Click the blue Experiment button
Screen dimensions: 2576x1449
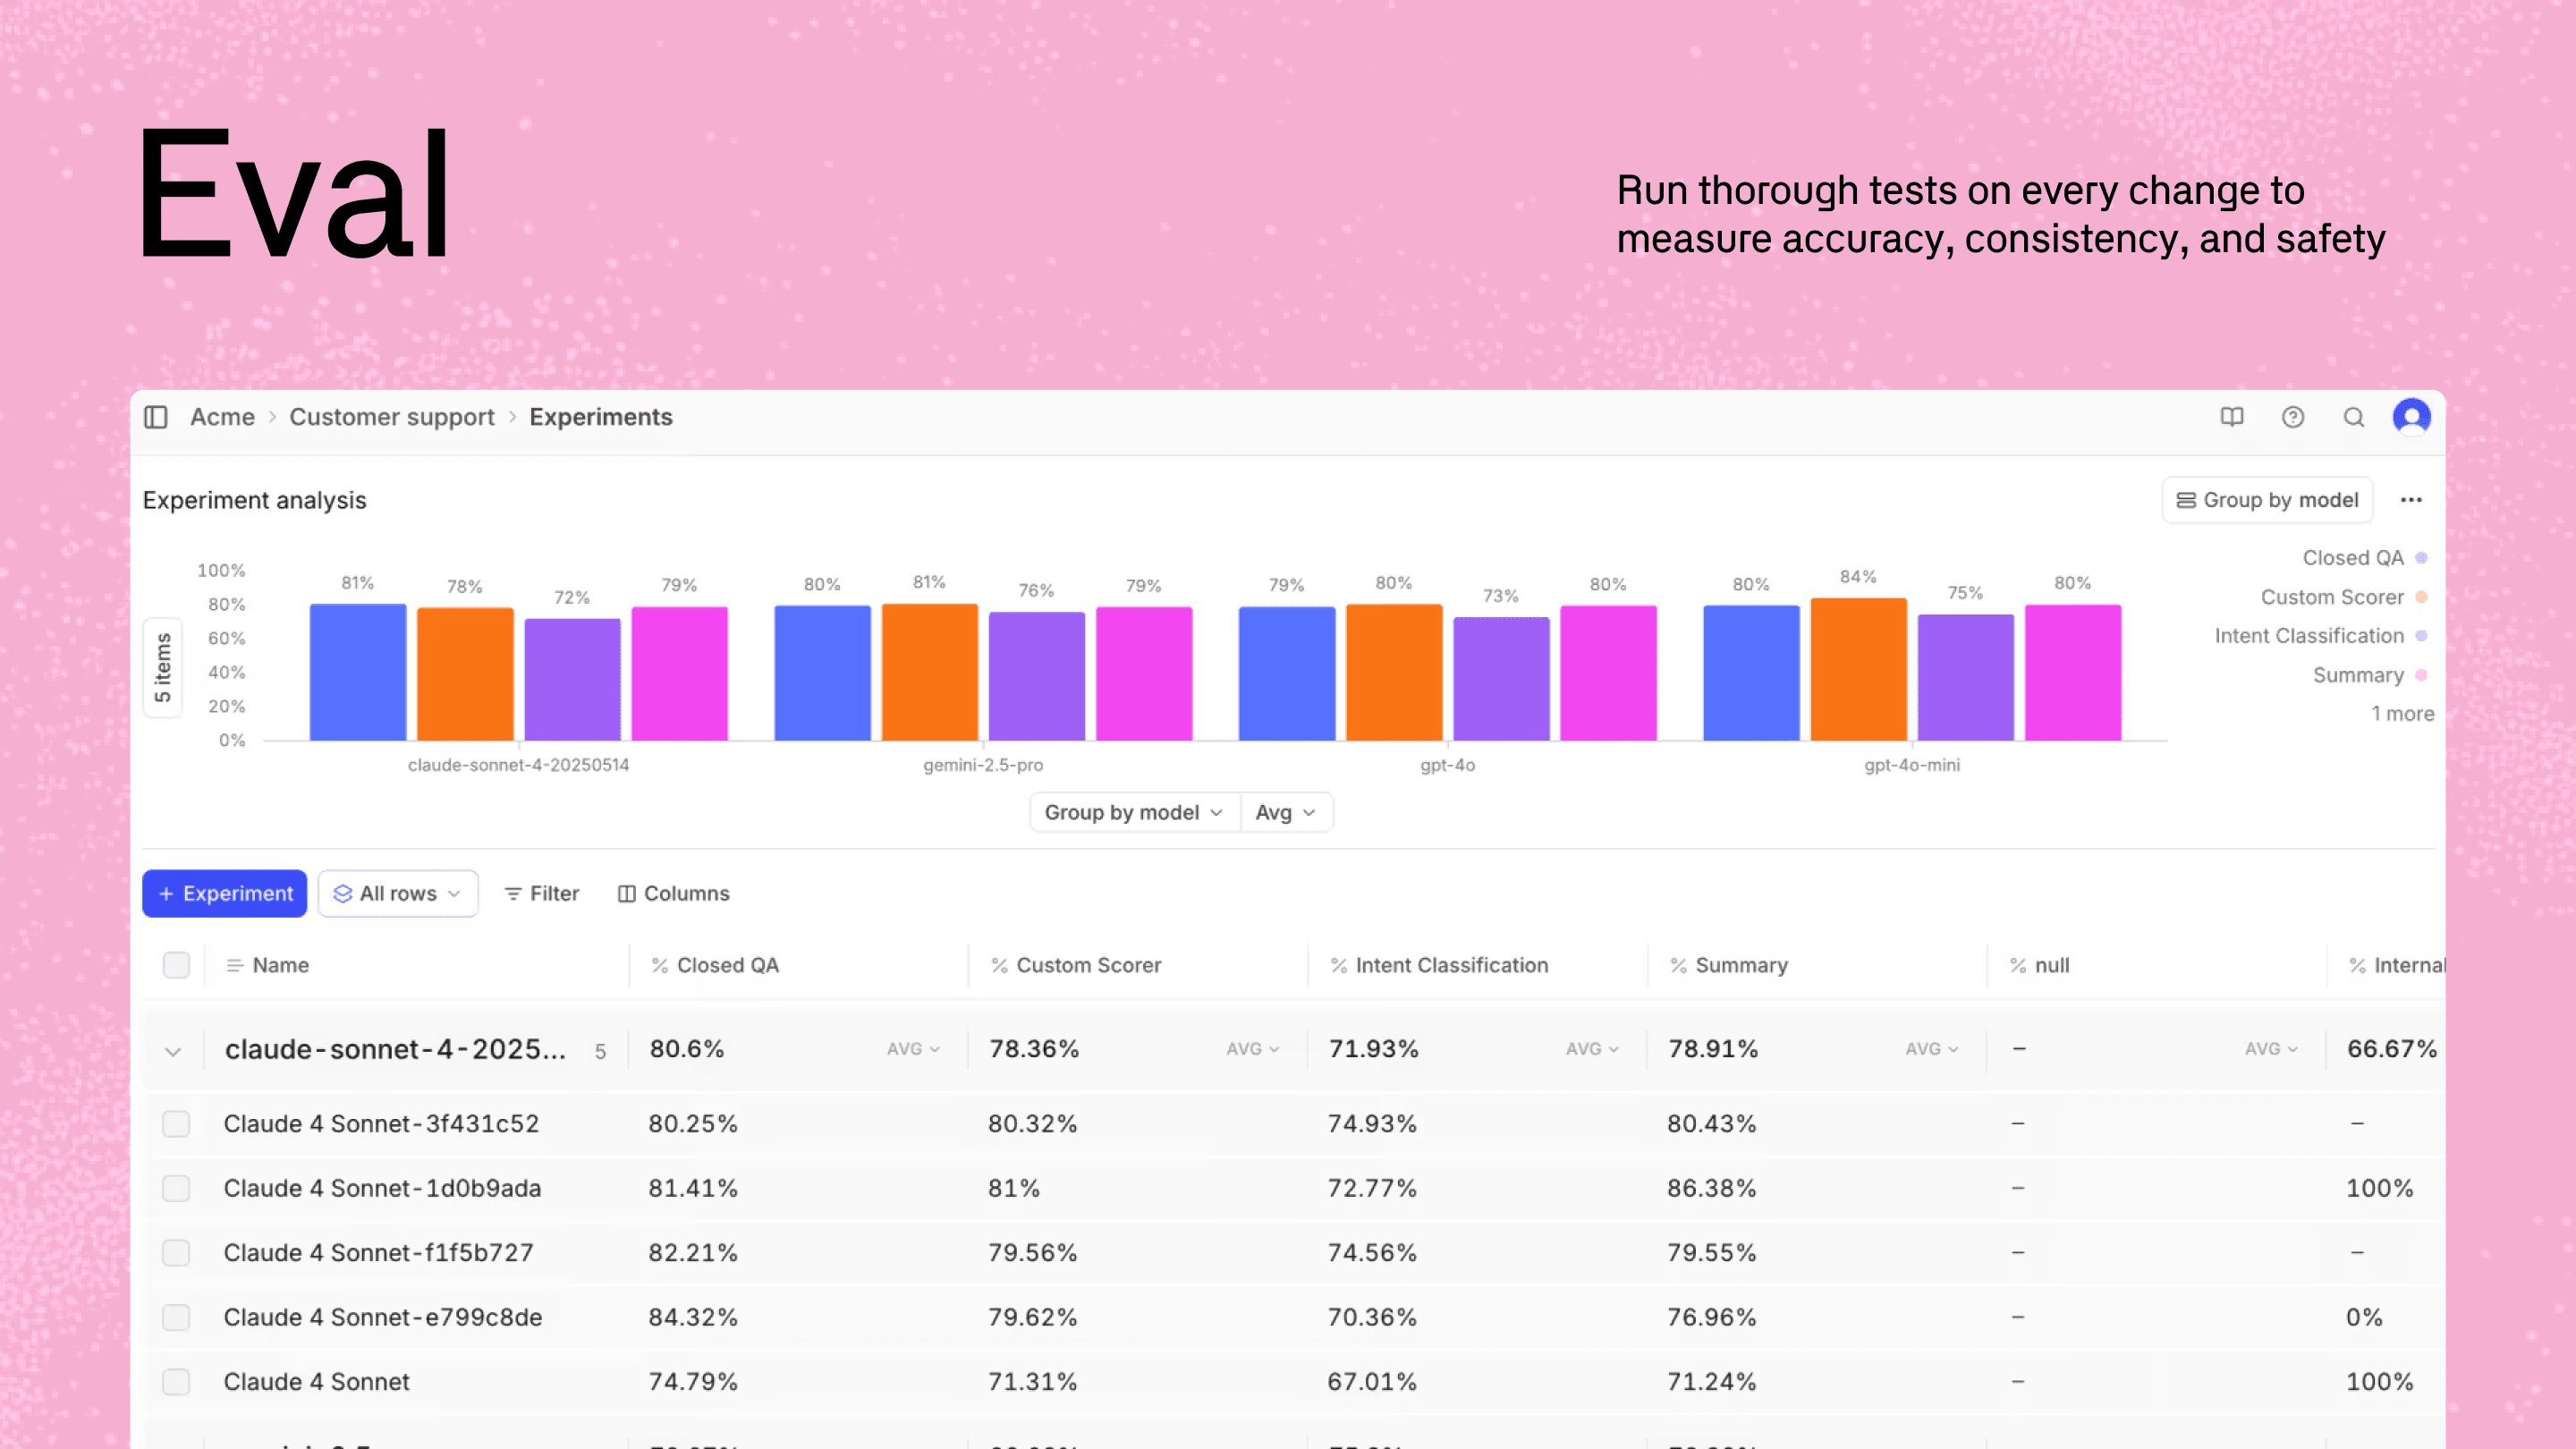click(225, 893)
